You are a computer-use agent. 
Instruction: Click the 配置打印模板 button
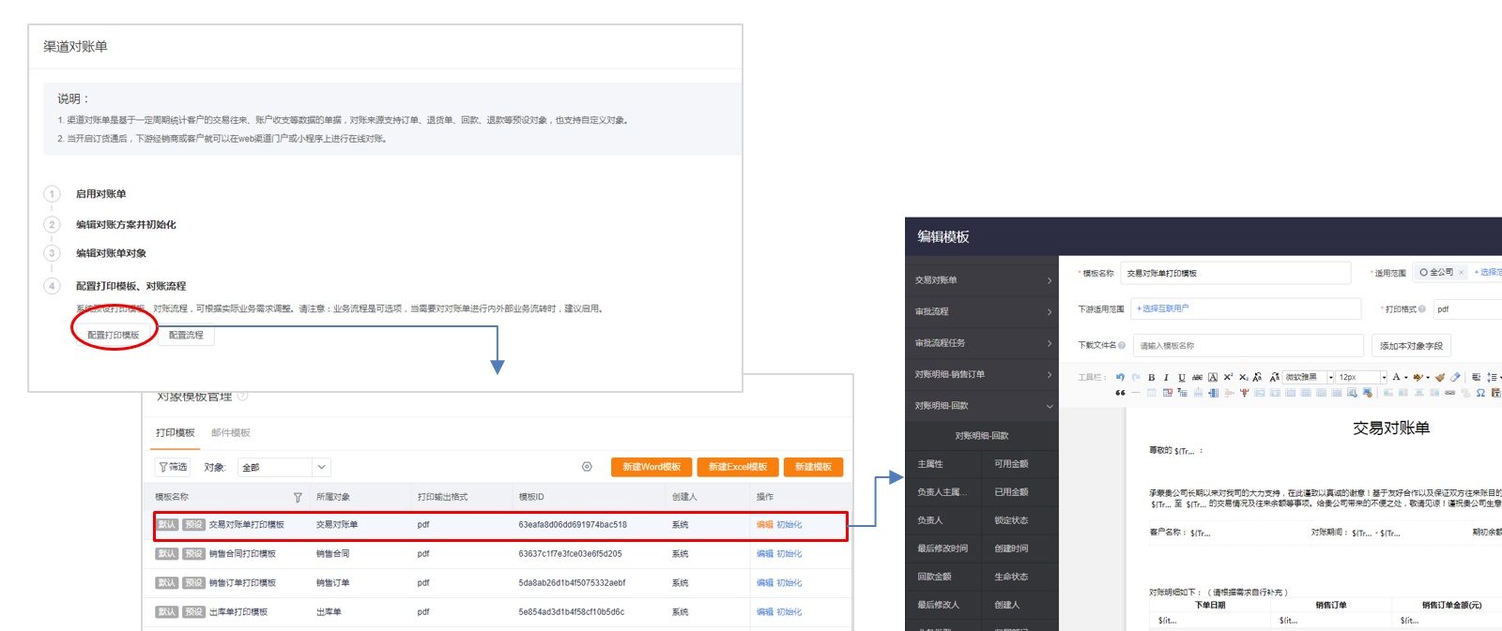114,335
